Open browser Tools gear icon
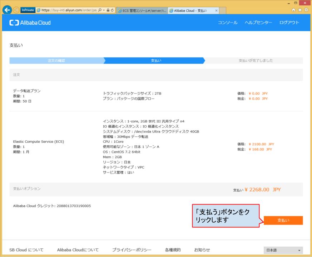The height and width of the screenshot is (257, 312). [306, 10]
